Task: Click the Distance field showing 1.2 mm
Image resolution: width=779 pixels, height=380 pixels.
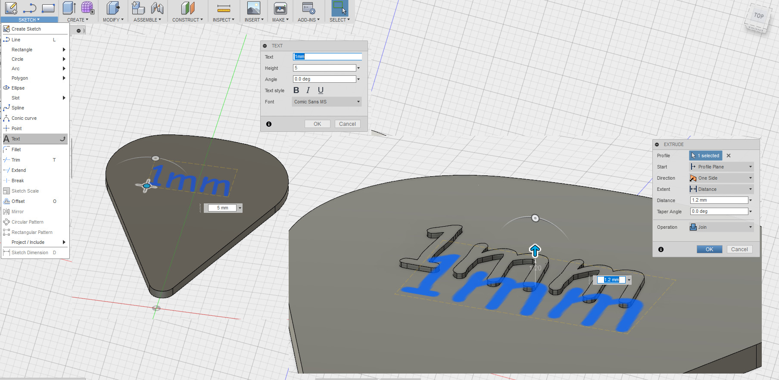Action: pyautogui.click(x=719, y=200)
